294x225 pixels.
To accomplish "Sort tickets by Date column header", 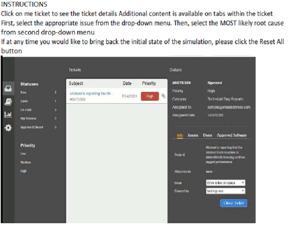I will click(x=127, y=83).
